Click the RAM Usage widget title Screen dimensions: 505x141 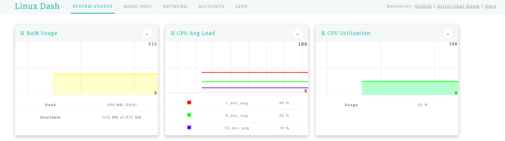(x=42, y=33)
